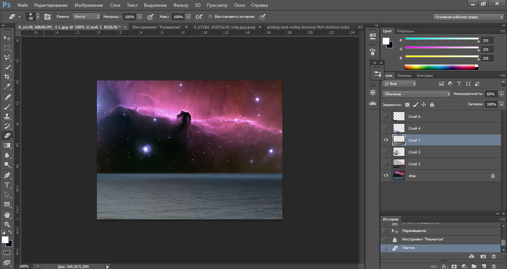Open layer Непрозрачность 66% dropdown arrow
The height and width of the screenshot is (269, 507).
(x=502, y=94)
